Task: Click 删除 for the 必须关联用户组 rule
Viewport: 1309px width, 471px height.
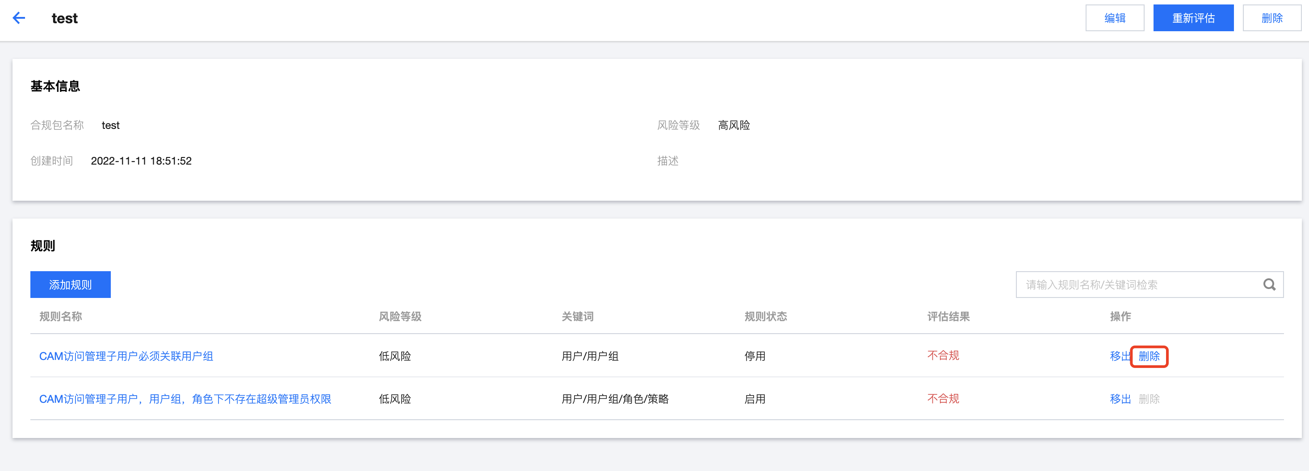Action: [1149, 356]
